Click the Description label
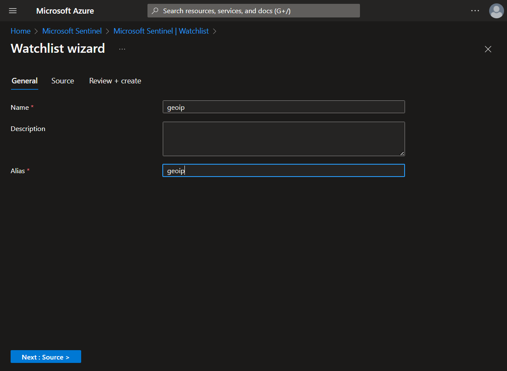This screenshot has width=507, height=371. pos(28,129)
